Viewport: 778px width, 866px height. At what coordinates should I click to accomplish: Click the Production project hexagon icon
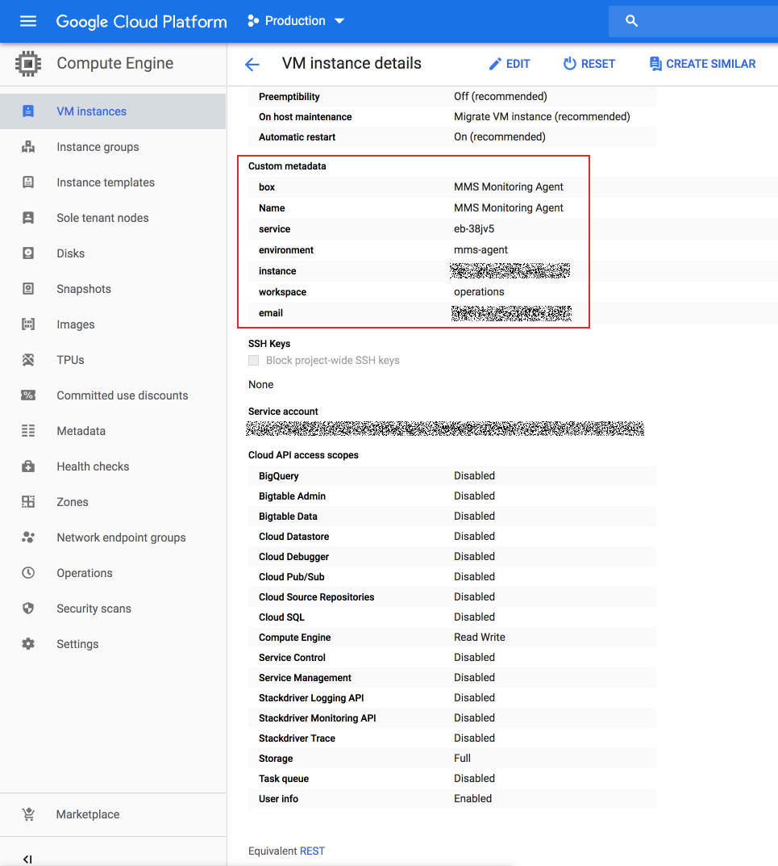[253, 21]
